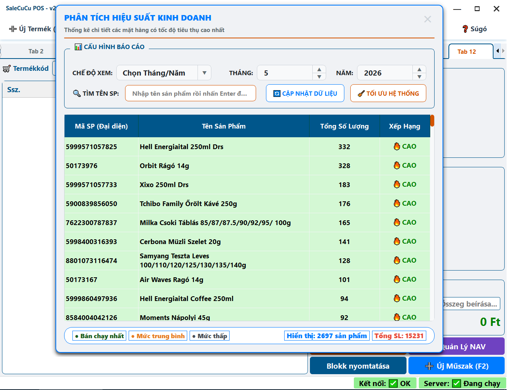The image size is (509, 390).
Task: Click the magnifier icon beside TÌM TÊN SP
Action: point(77,93)
